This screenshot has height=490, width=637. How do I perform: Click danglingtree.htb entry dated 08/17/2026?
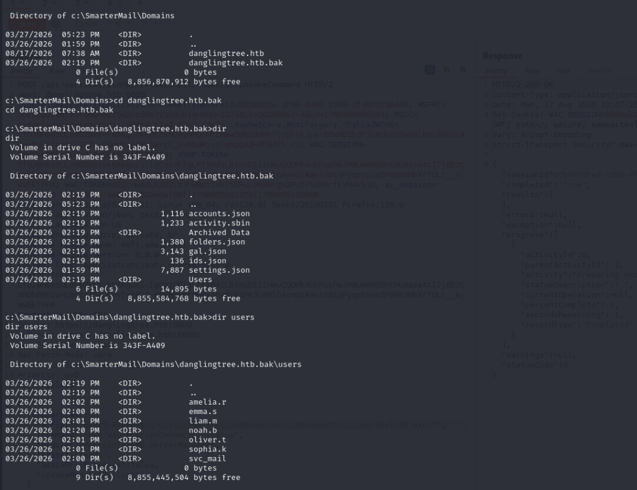click(x=226, y=54)
